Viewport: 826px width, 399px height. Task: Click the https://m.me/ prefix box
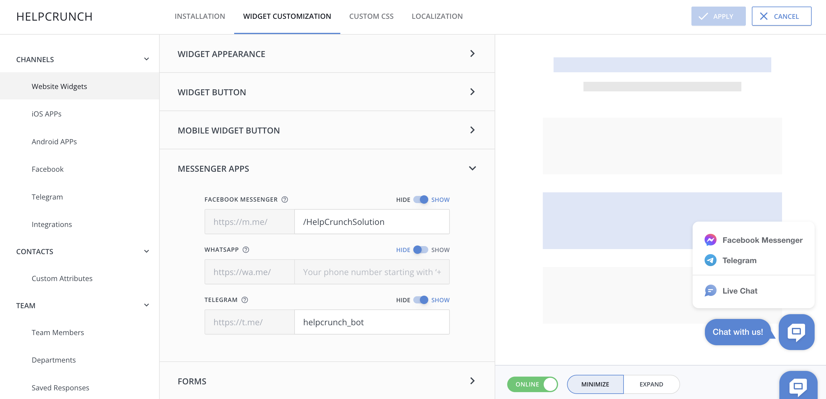(249, 222)
